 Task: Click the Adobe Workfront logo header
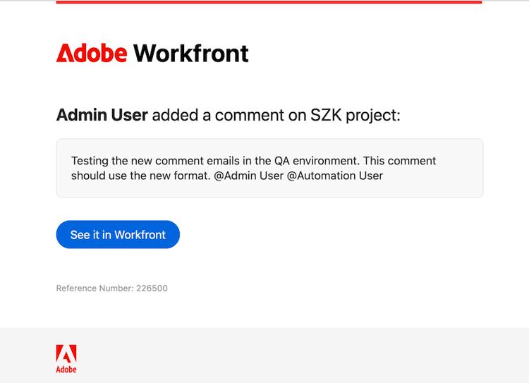pos(152,54)
